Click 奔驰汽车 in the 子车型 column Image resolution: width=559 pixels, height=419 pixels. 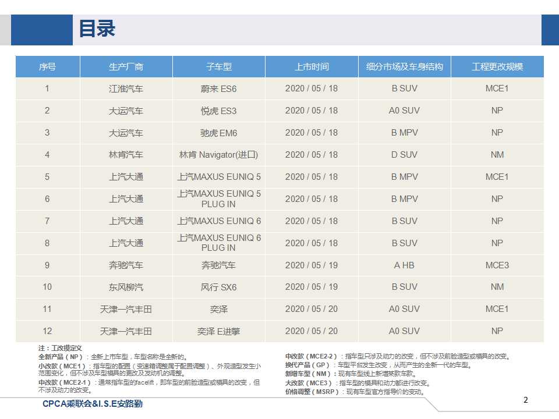[x=218, y=265]
